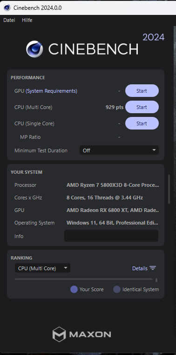176x355 pixels.
Task: Open the Hilfe menu
Action: click(27, 20)
